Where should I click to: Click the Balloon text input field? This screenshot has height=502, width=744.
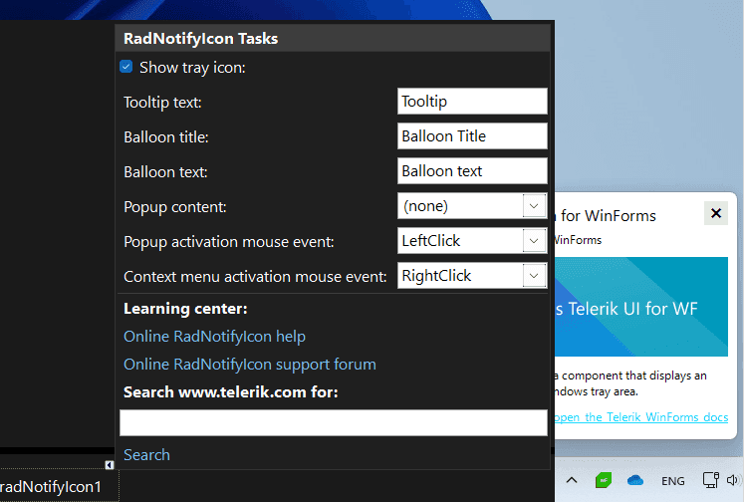472,170
